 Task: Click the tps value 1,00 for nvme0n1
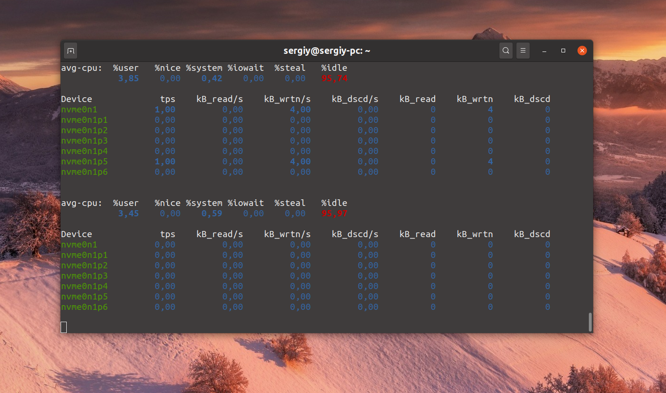pos(165,110)
